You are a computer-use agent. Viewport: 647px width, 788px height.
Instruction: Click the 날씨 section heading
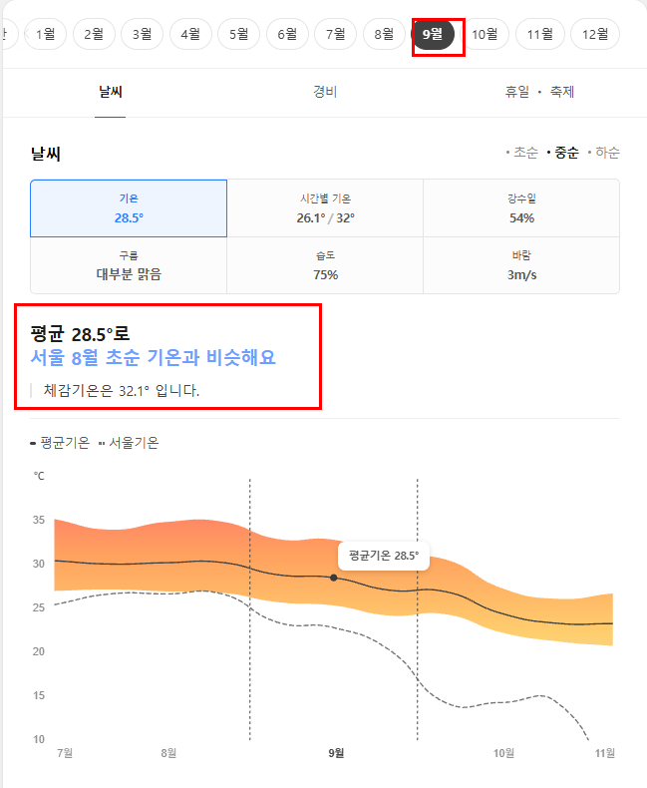point(46,154)
